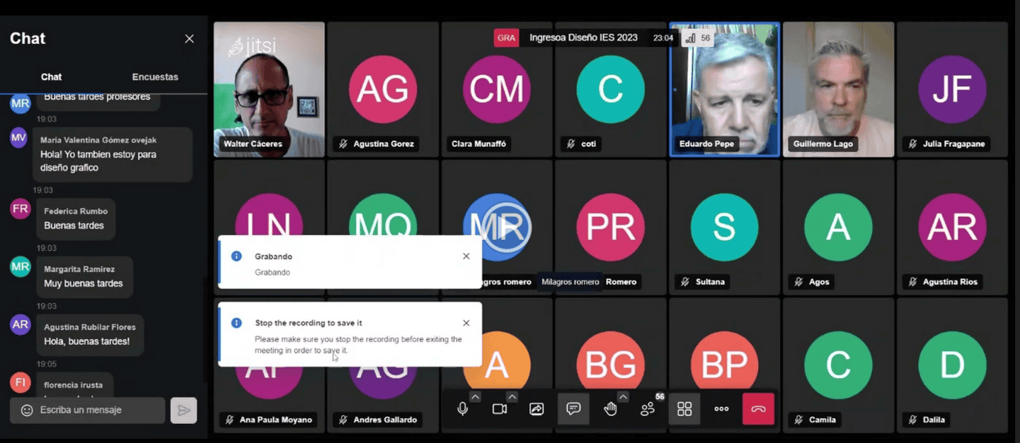This screenshot has width=1020, height=443.
Task: Click the CM avatar of Clara Munaffó
Action: (497, 89)
